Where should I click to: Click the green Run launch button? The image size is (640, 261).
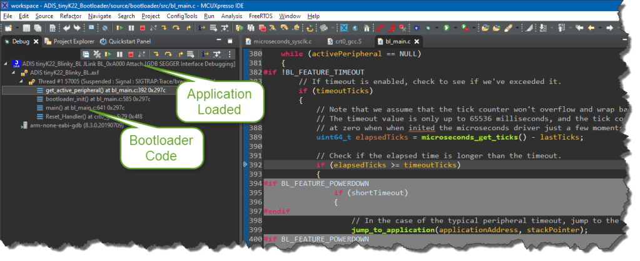[446, 28]
